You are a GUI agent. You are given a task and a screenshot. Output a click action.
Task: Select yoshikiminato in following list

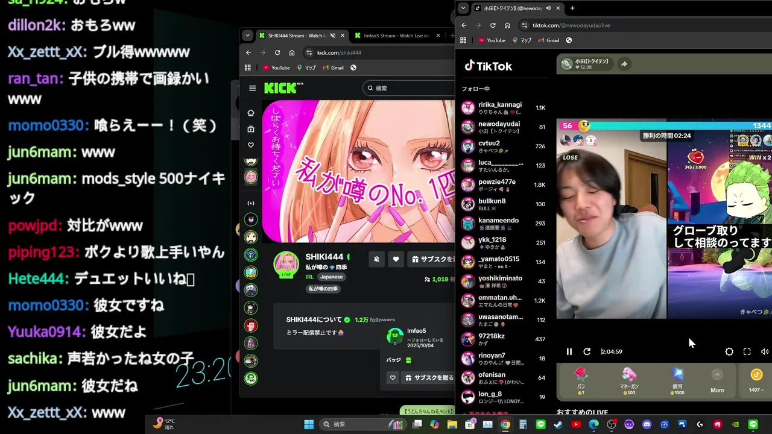(504, 281)
